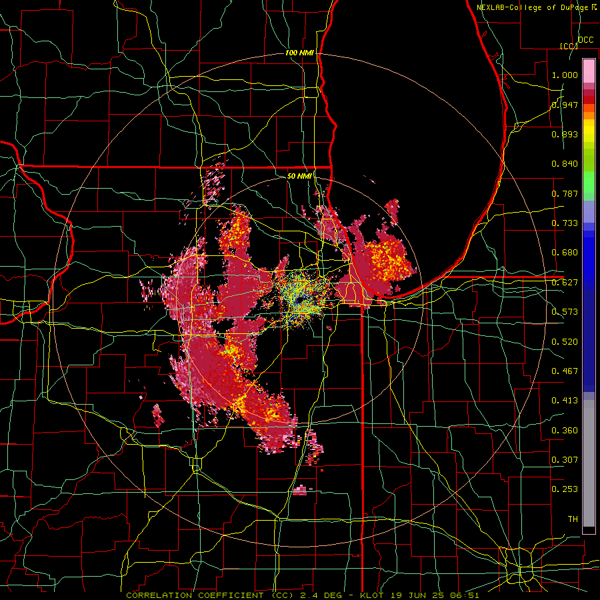Select the 0.893 scale value
Screen dimensions: 600x600
point(565,134)
